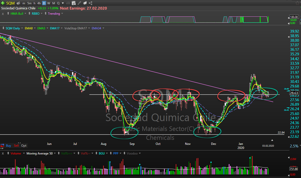Click the Sell button
The image size is (301, 178).
[x=17, y=145]
